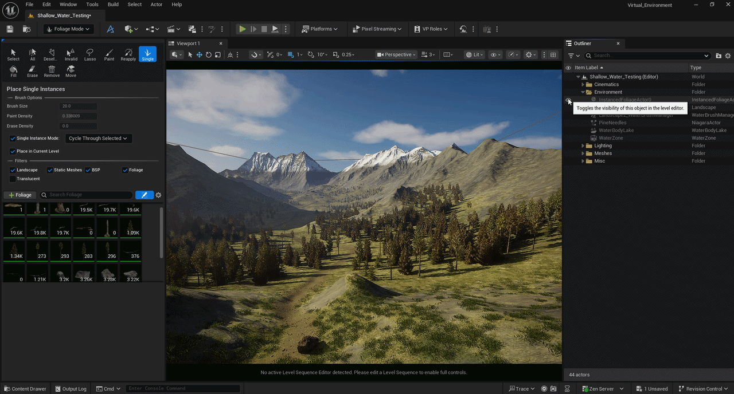Click the Outliner add folder icon
This screenshot has height=394, width=734.
(x=719, y=56)
